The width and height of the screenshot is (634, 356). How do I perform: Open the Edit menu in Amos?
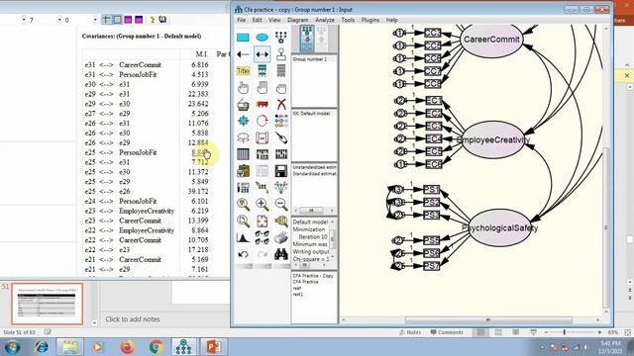pyautogui.click(x=258, y=20)
